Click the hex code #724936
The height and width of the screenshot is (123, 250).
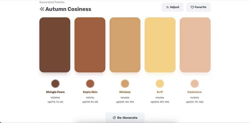55,98
